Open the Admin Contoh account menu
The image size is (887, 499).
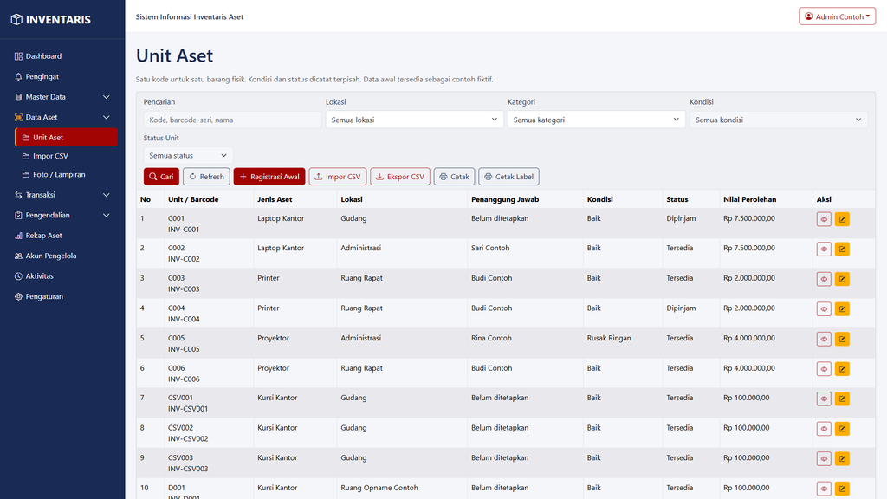[838, 16]
